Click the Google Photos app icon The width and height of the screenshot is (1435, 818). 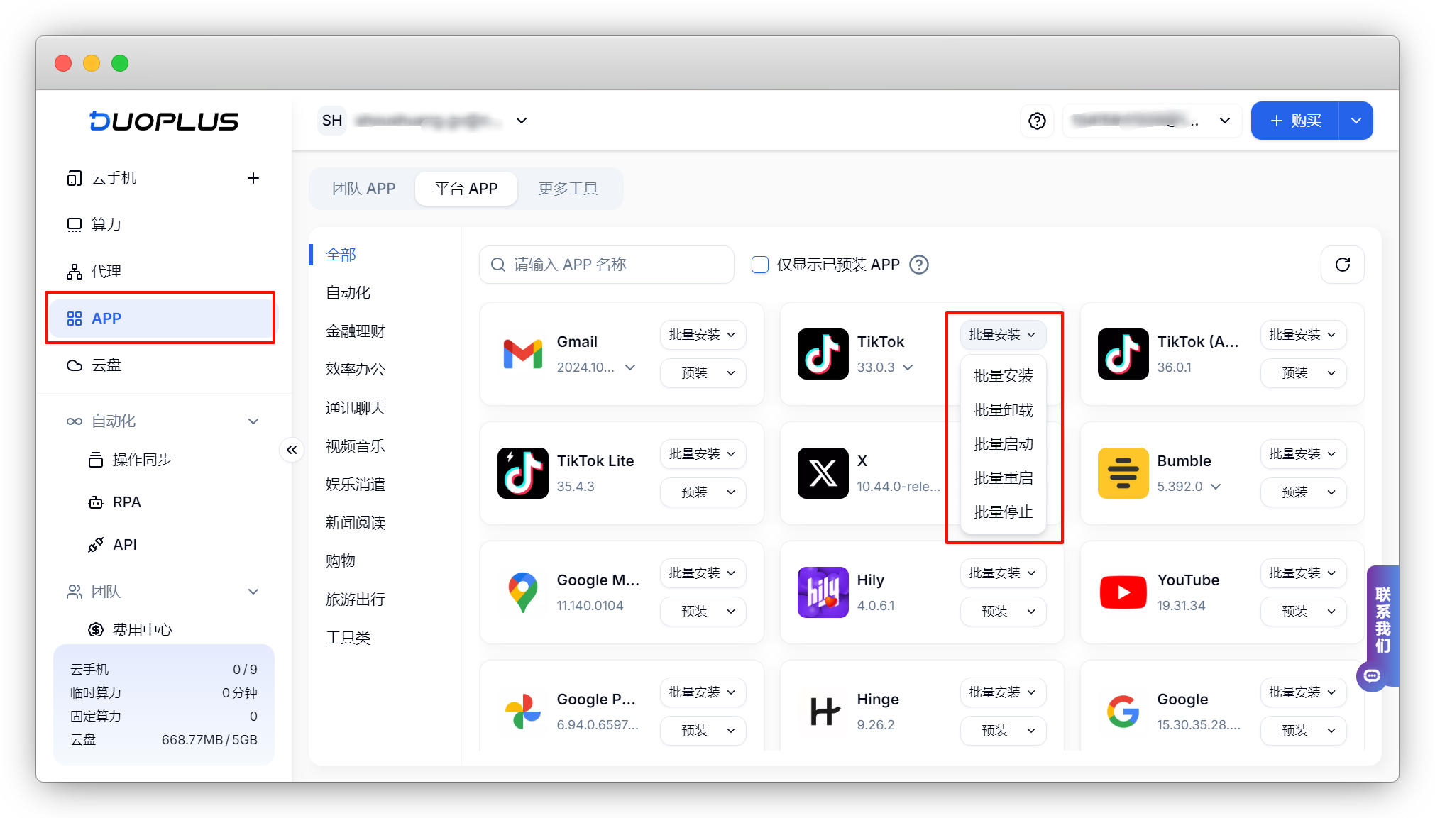click(523, 712)
